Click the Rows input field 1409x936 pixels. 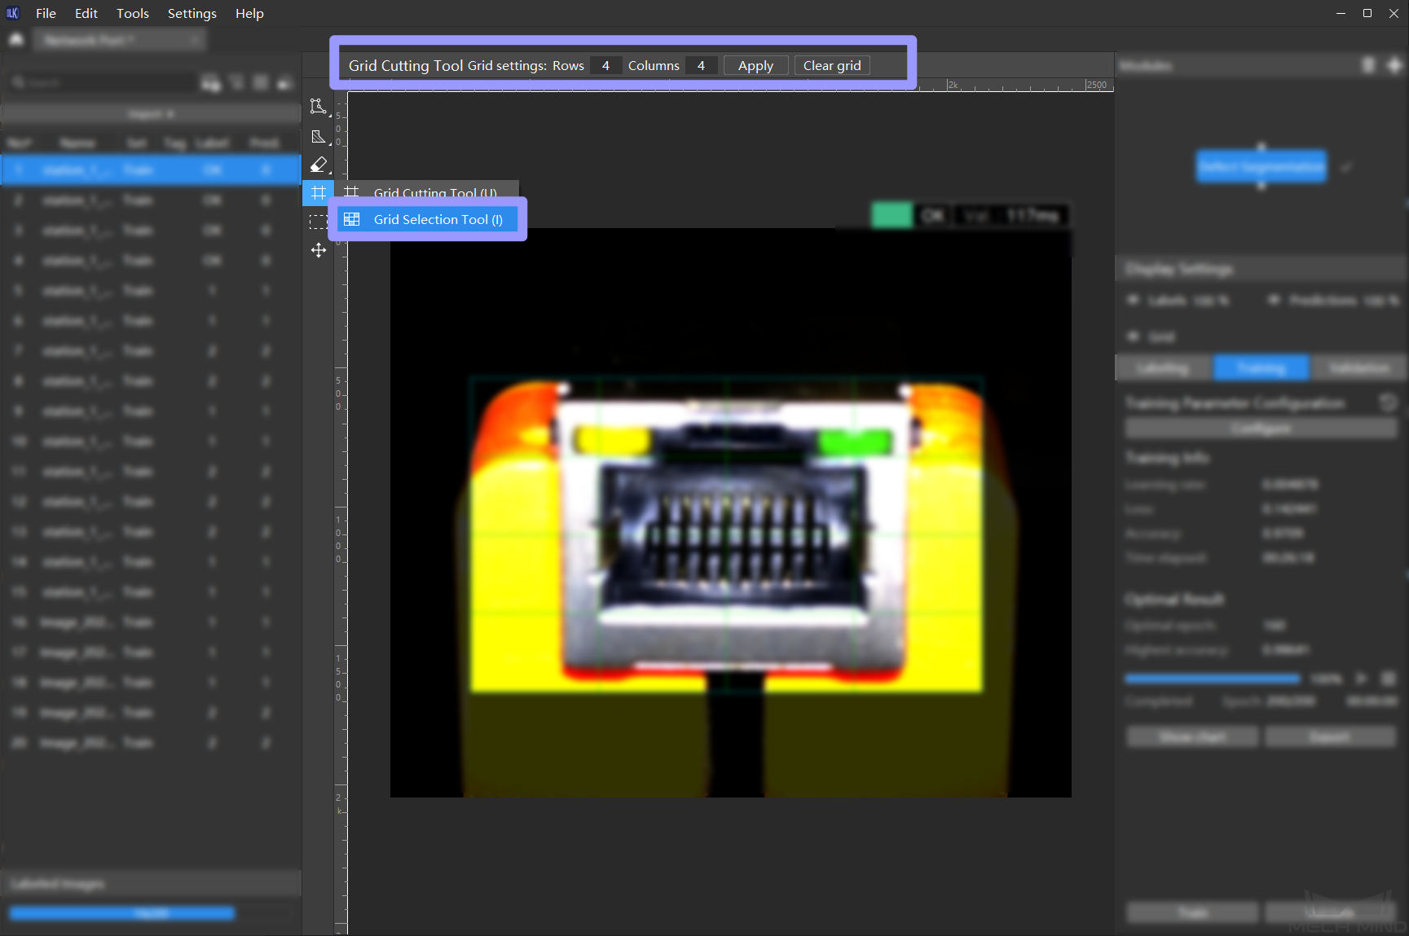pos(605,65)
